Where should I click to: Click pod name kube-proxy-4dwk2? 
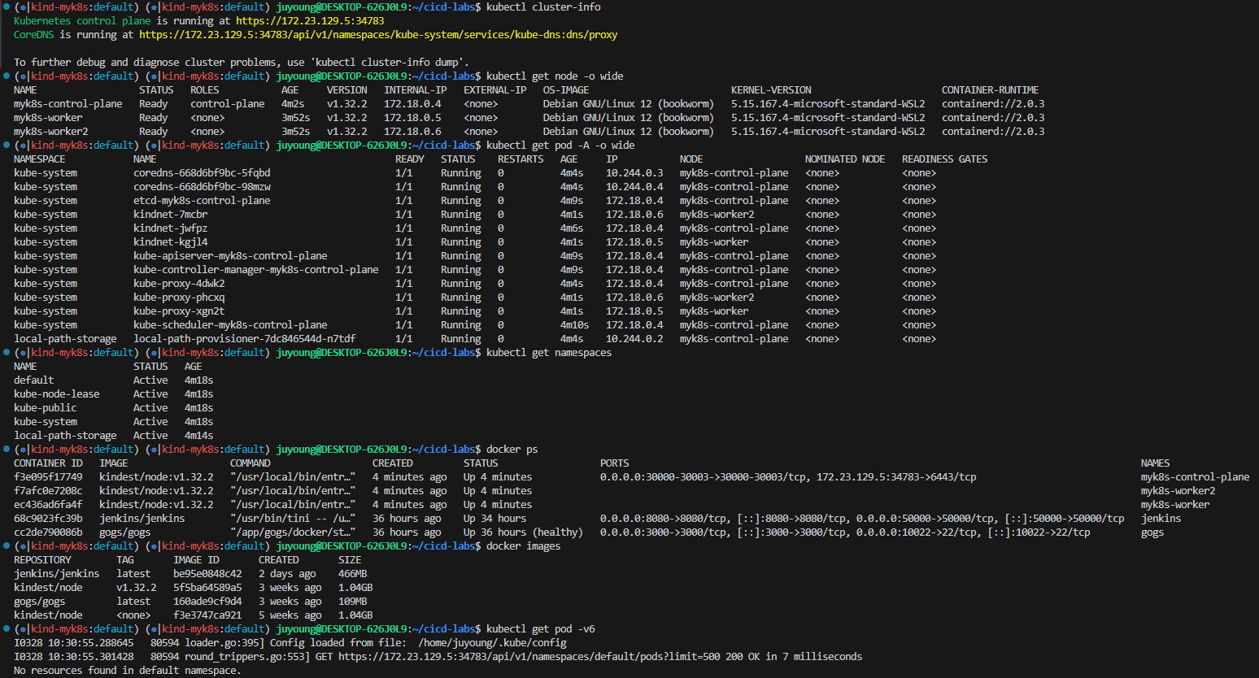(179, 284)
